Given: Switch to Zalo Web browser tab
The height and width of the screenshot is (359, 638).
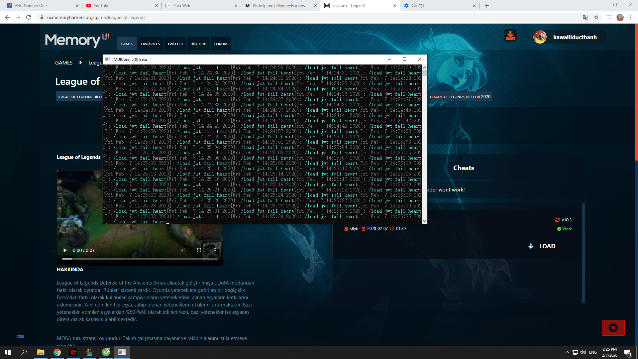Looking at the screenshot, I should pyautogui.click(x=201, y=6).
